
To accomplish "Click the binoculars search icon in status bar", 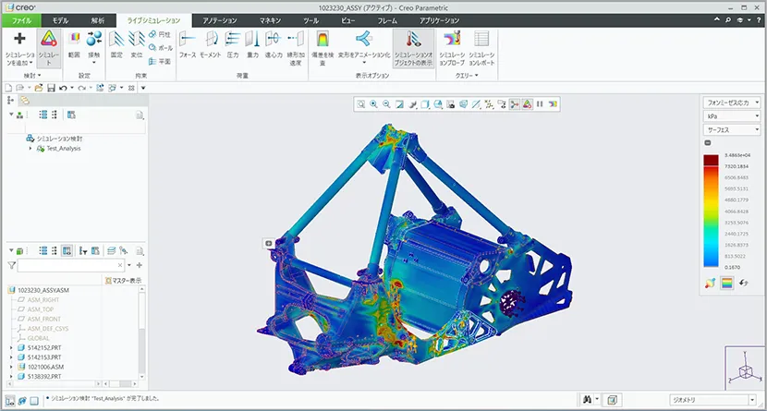I will (x=588, y=400).
